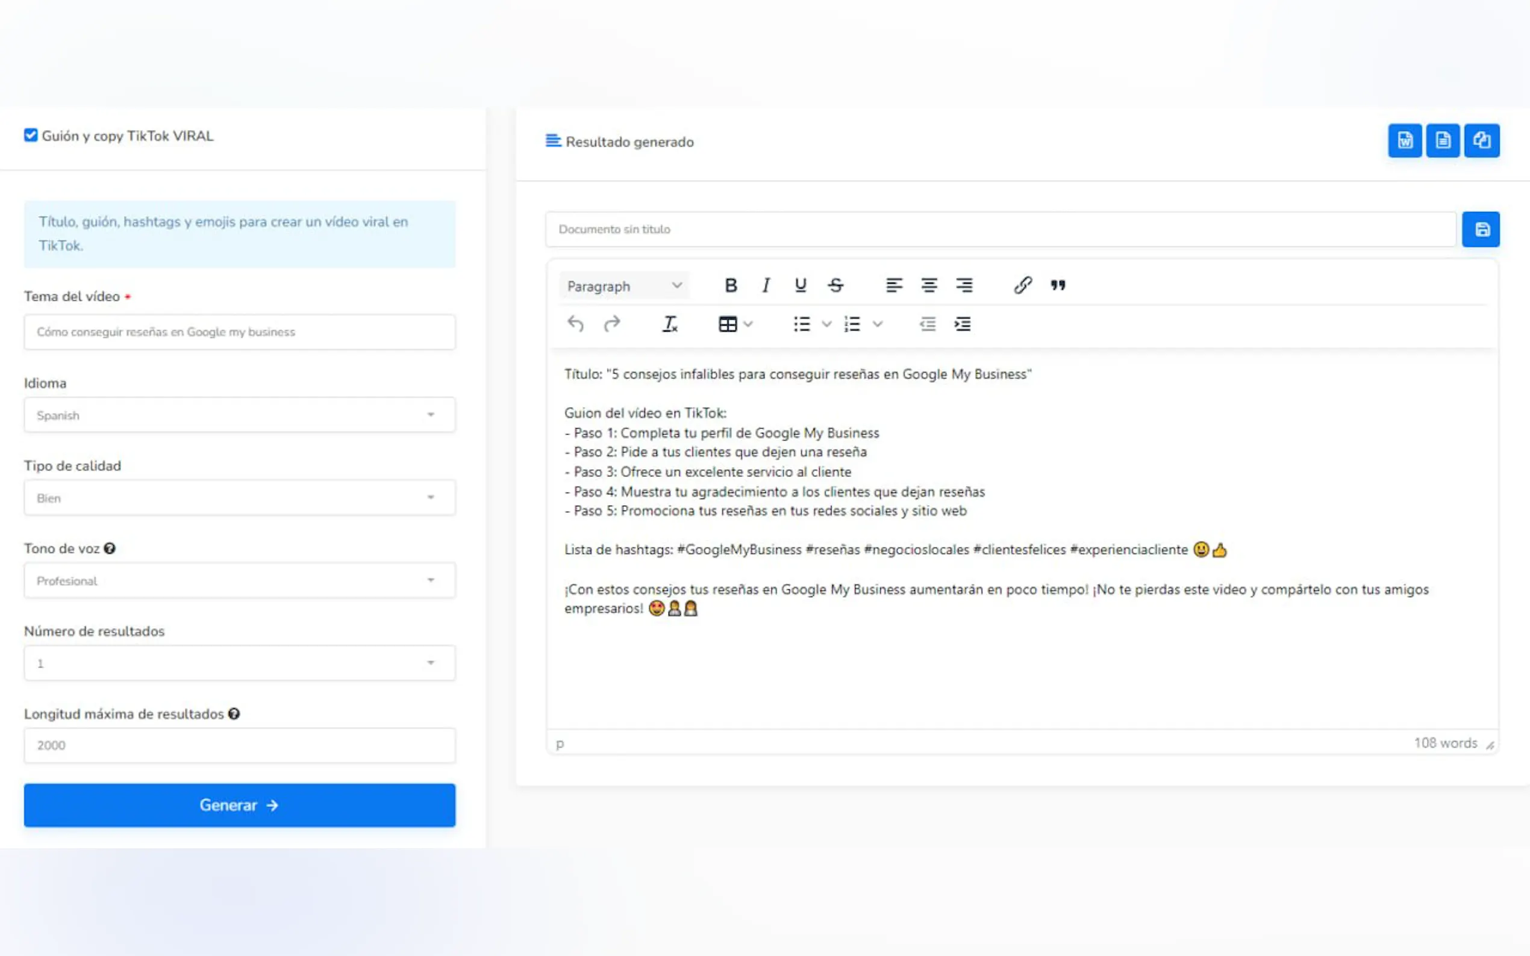The height and width of the screenshot is (956, 1530).
Task: Apply strikethrough formatting
Action: (835, 286)
